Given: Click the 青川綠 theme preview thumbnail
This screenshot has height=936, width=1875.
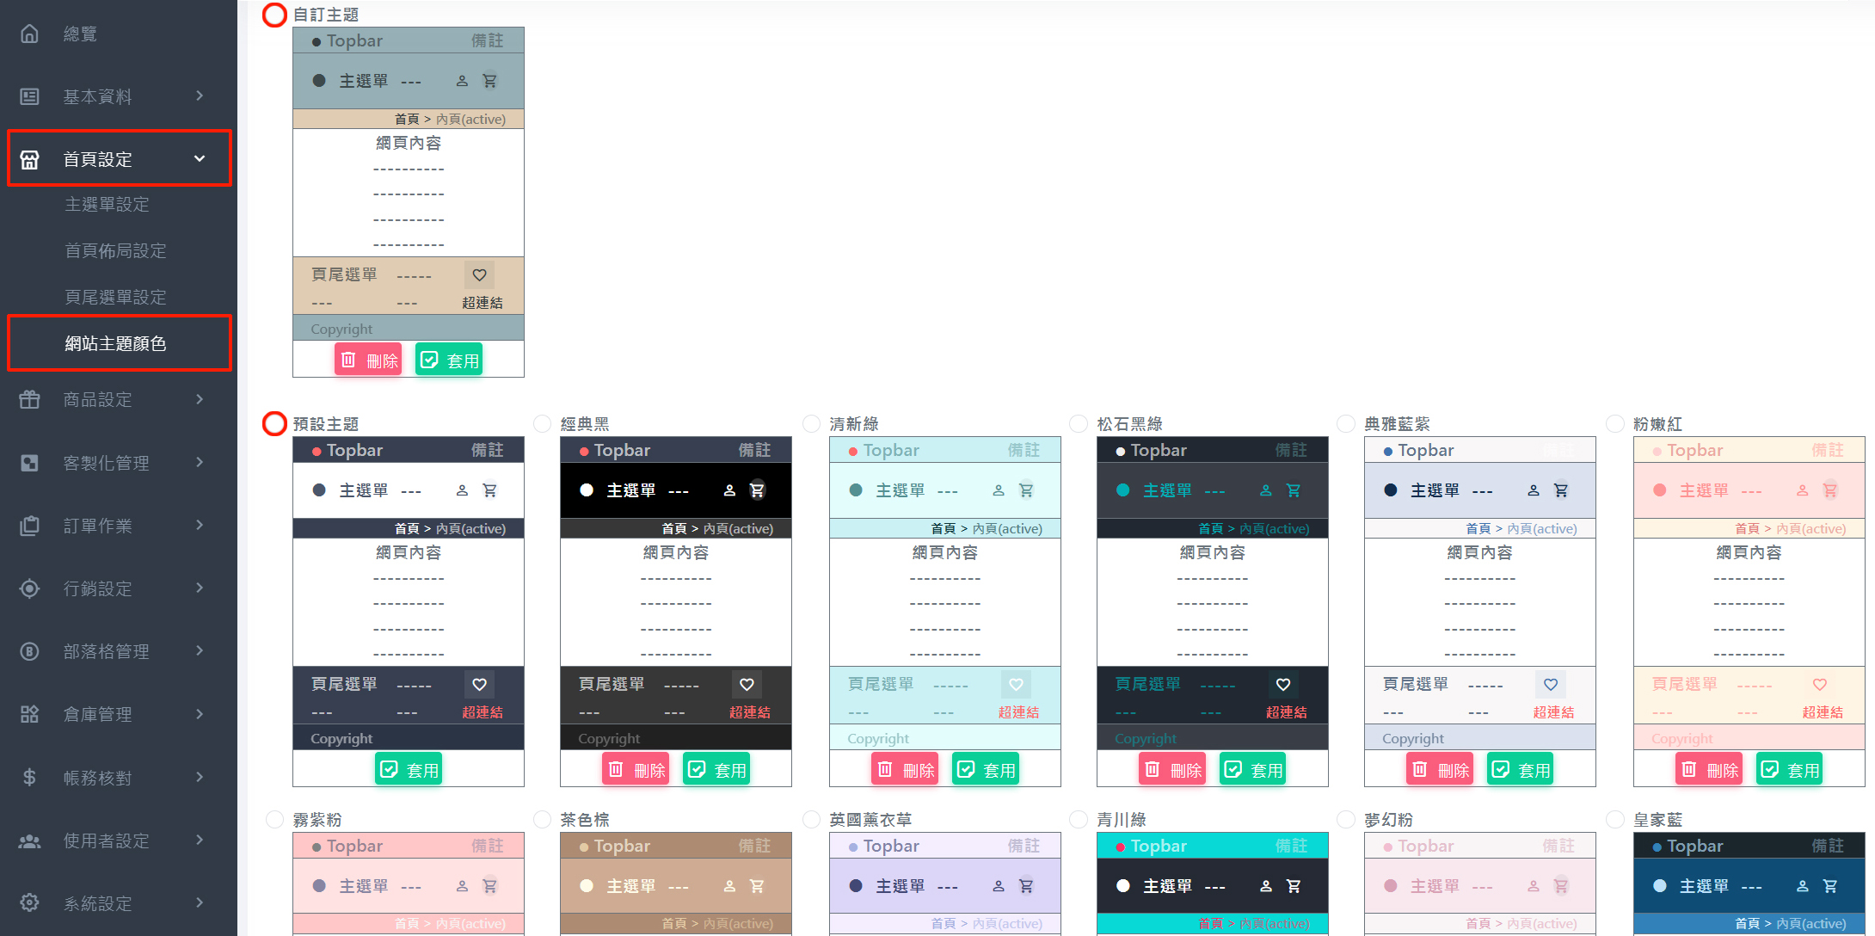Looking at the screenshot, I should click(x=1212, y=884).
